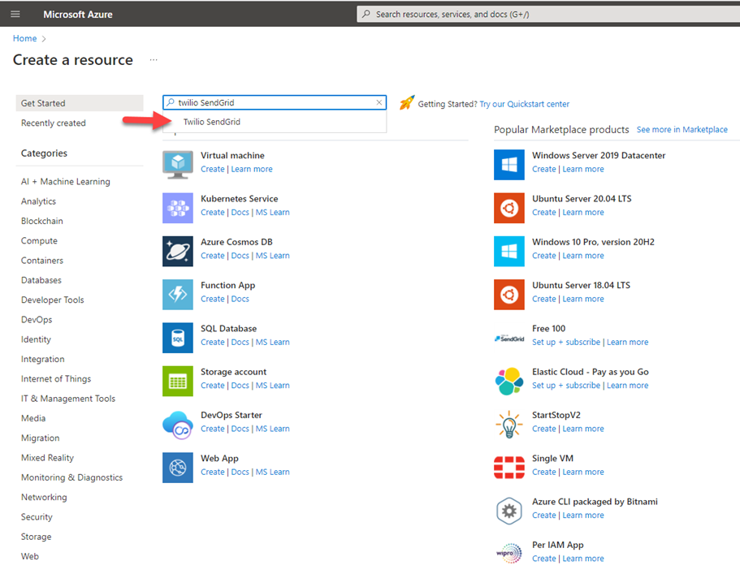Open the Developer Tools category
740x574 pixels.
[52, 300]
